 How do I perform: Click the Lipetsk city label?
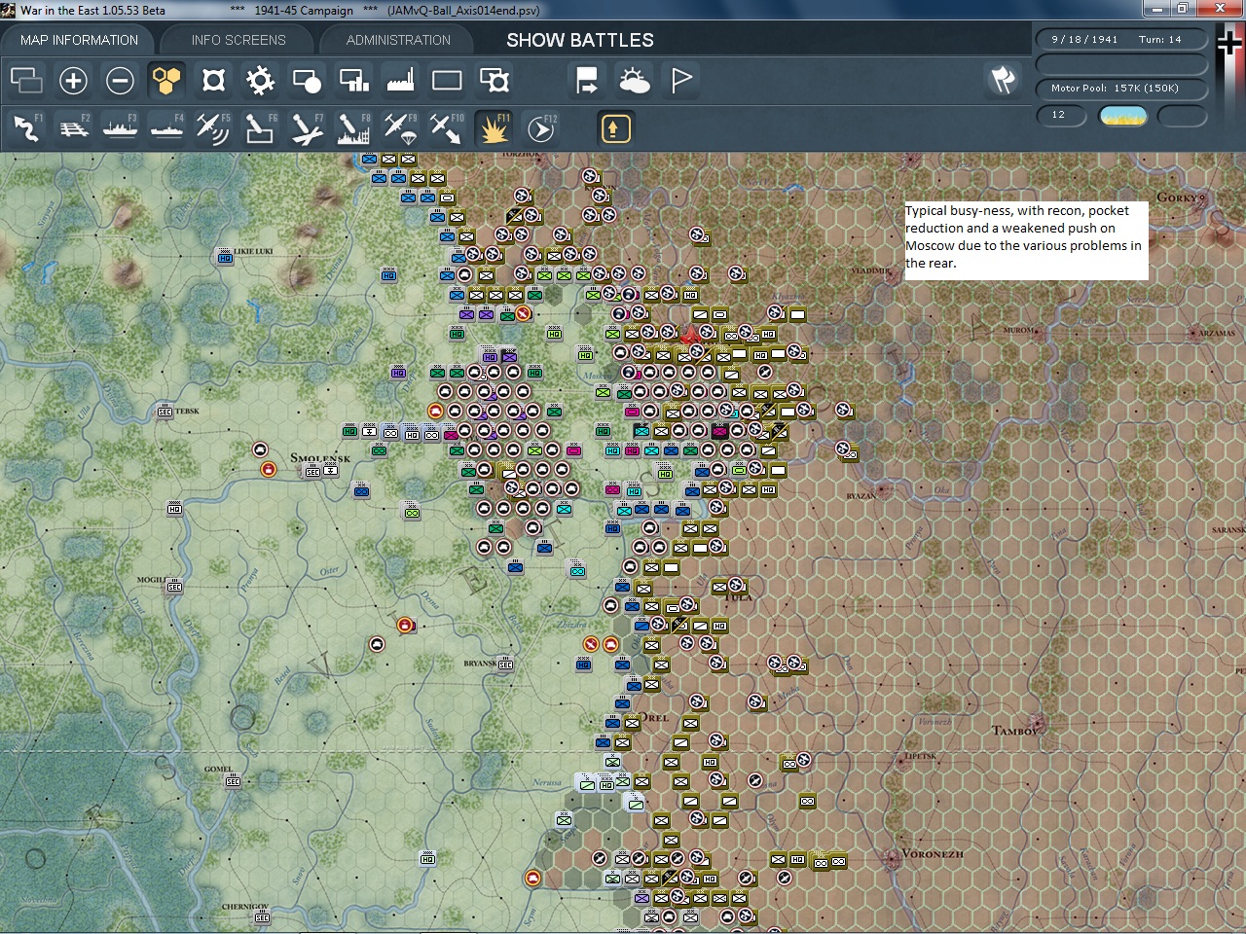point(921,756)
